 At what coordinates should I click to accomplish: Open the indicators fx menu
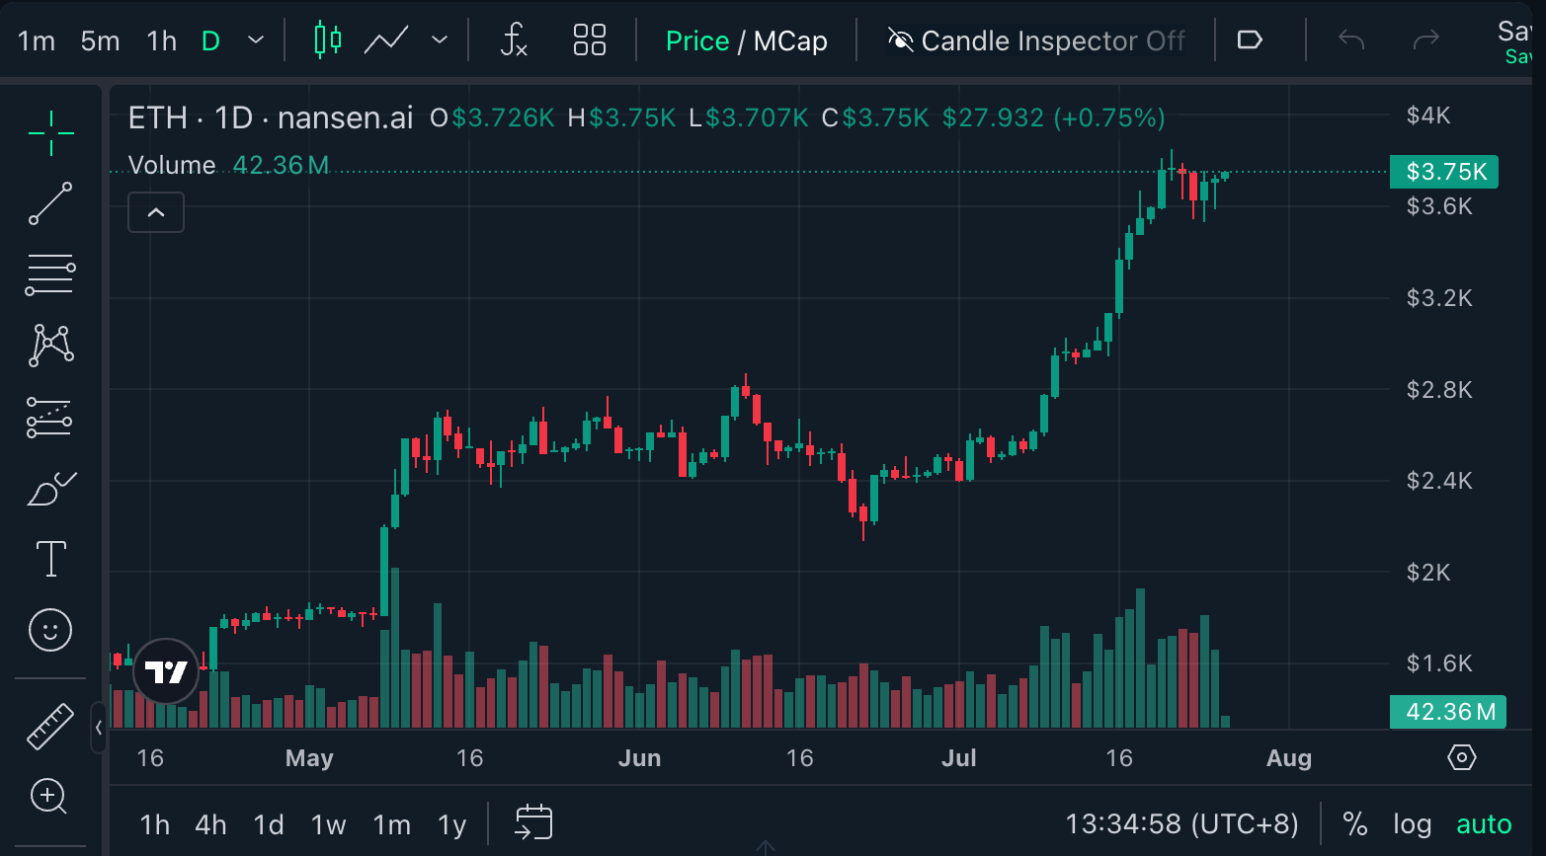coord(514,40)
